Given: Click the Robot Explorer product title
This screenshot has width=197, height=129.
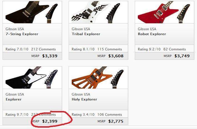Looking at the screenshot, I should coord(152,34).
